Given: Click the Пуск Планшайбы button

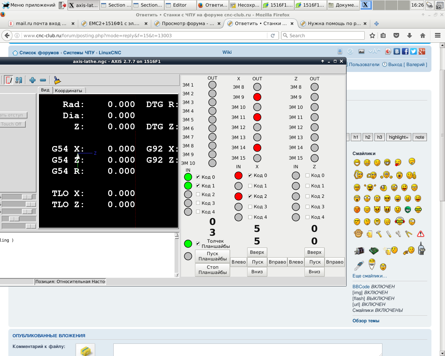Looking at the screenshot, I should 212,256.
